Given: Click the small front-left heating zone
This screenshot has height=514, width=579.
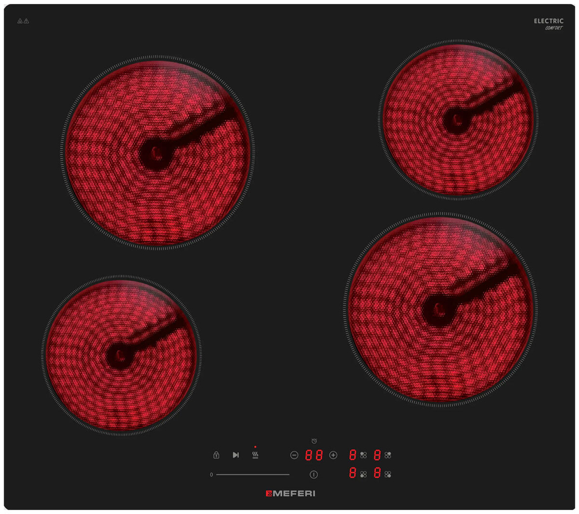Looking at the screenshot, I should [x=121, y=355].
